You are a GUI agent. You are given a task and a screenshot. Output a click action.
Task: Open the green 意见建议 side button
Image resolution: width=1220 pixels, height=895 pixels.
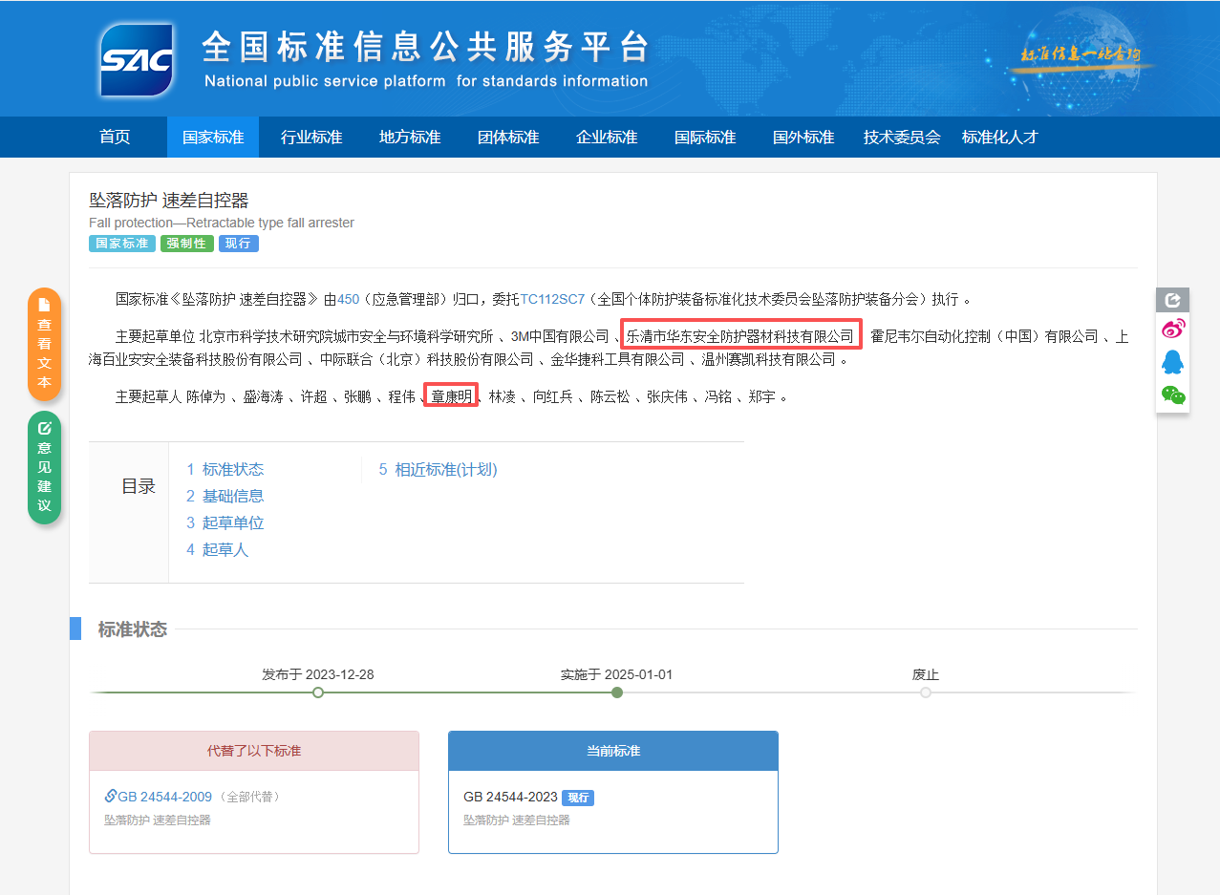pos(44,467)
